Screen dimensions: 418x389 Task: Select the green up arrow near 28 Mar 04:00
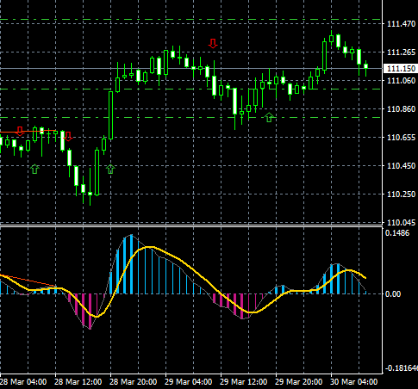tap(34, 169)
